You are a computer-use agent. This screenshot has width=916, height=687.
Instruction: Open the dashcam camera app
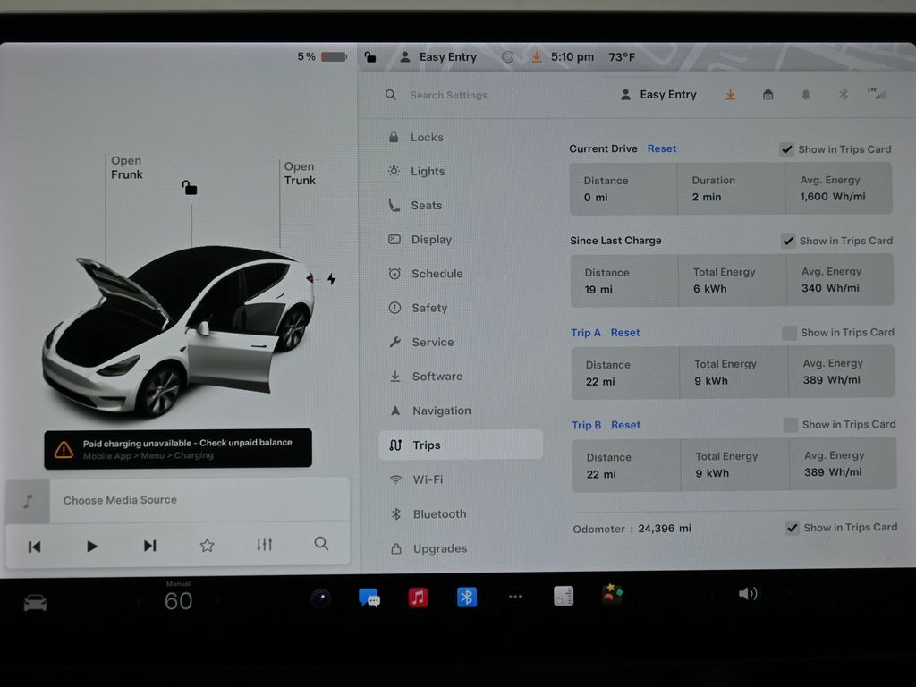tap(321, 598)
